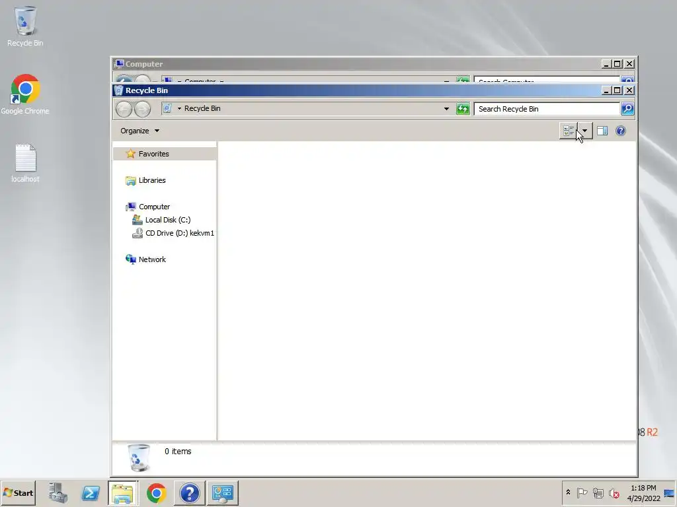
Task: Open CD Drive (D:) kekvm1
Action: [x=179, y=233]
